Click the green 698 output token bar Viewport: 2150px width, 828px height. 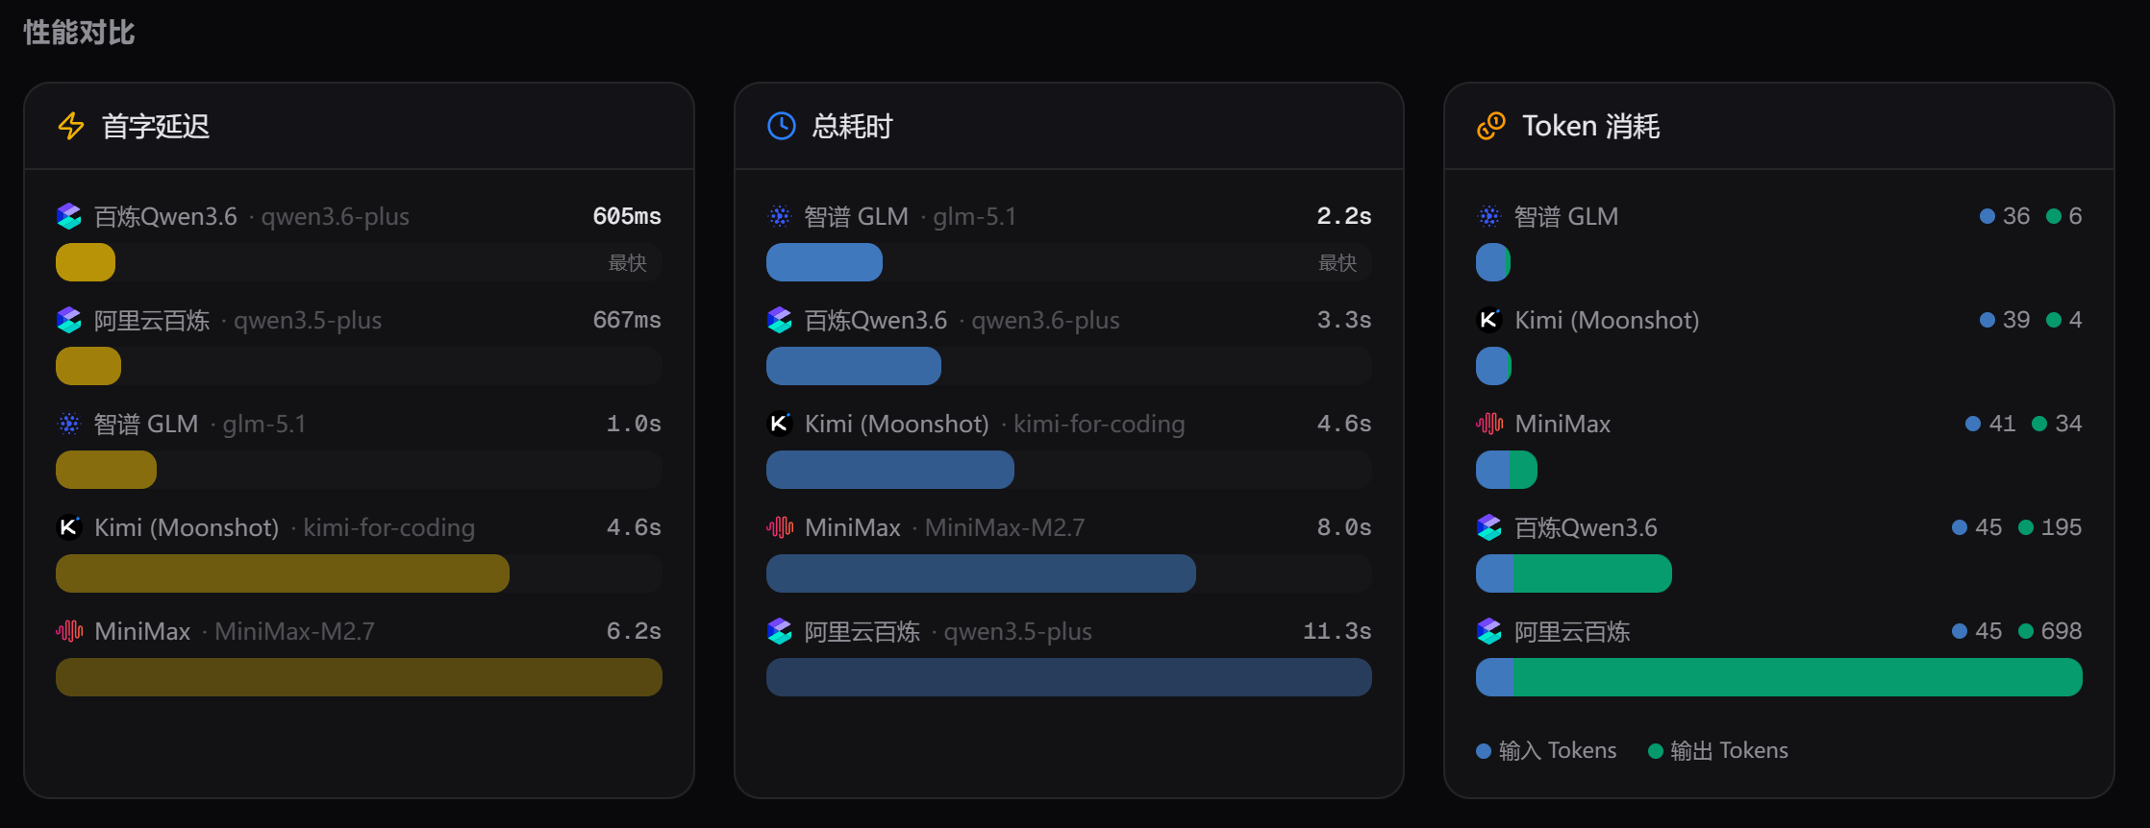[x=1796, y=677]
